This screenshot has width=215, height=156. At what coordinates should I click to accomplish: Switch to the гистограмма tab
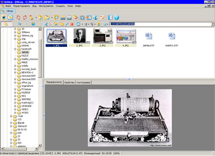83,83
